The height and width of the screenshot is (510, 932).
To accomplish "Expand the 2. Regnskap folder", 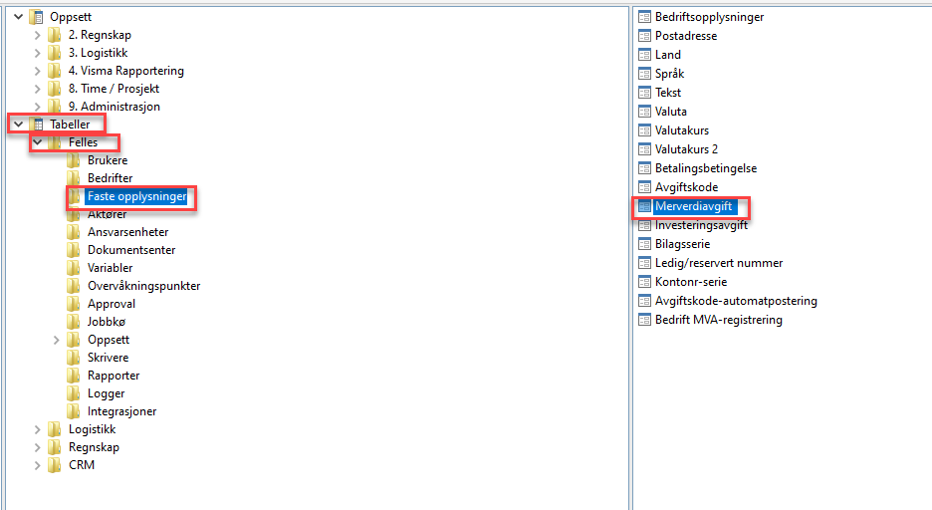I will click(38, 35).
